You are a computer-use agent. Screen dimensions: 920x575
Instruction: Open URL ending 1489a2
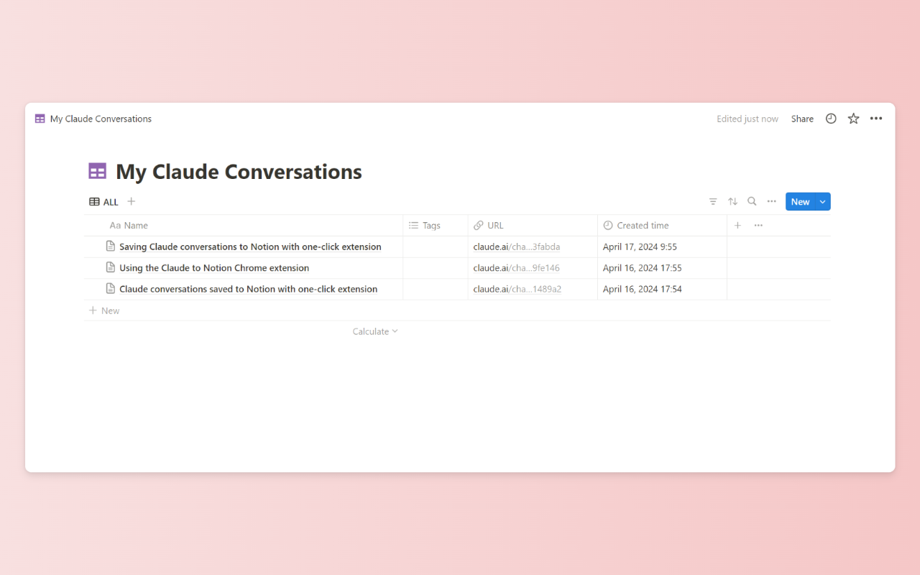tap(517, 289)
